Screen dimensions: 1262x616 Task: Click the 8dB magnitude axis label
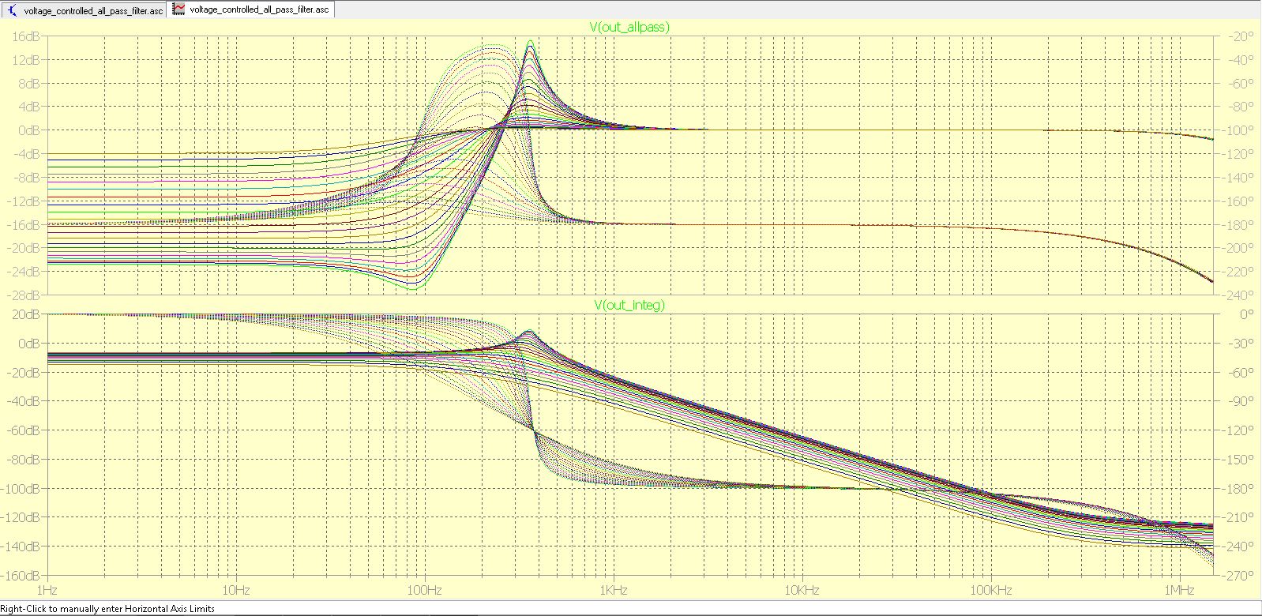coord(28,84)
